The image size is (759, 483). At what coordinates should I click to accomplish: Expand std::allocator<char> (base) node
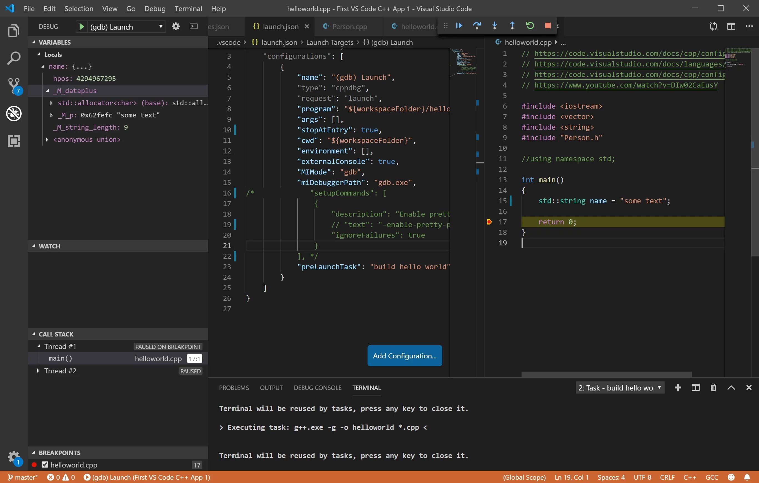point(51,103)
